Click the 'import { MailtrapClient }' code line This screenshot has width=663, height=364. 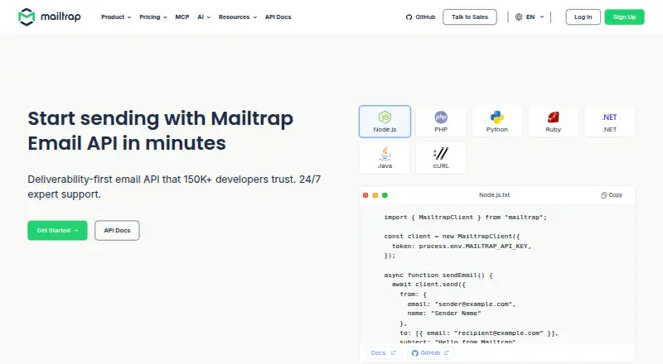465,217
